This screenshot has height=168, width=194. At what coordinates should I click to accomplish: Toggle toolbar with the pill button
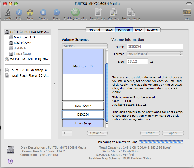[189, 4]
